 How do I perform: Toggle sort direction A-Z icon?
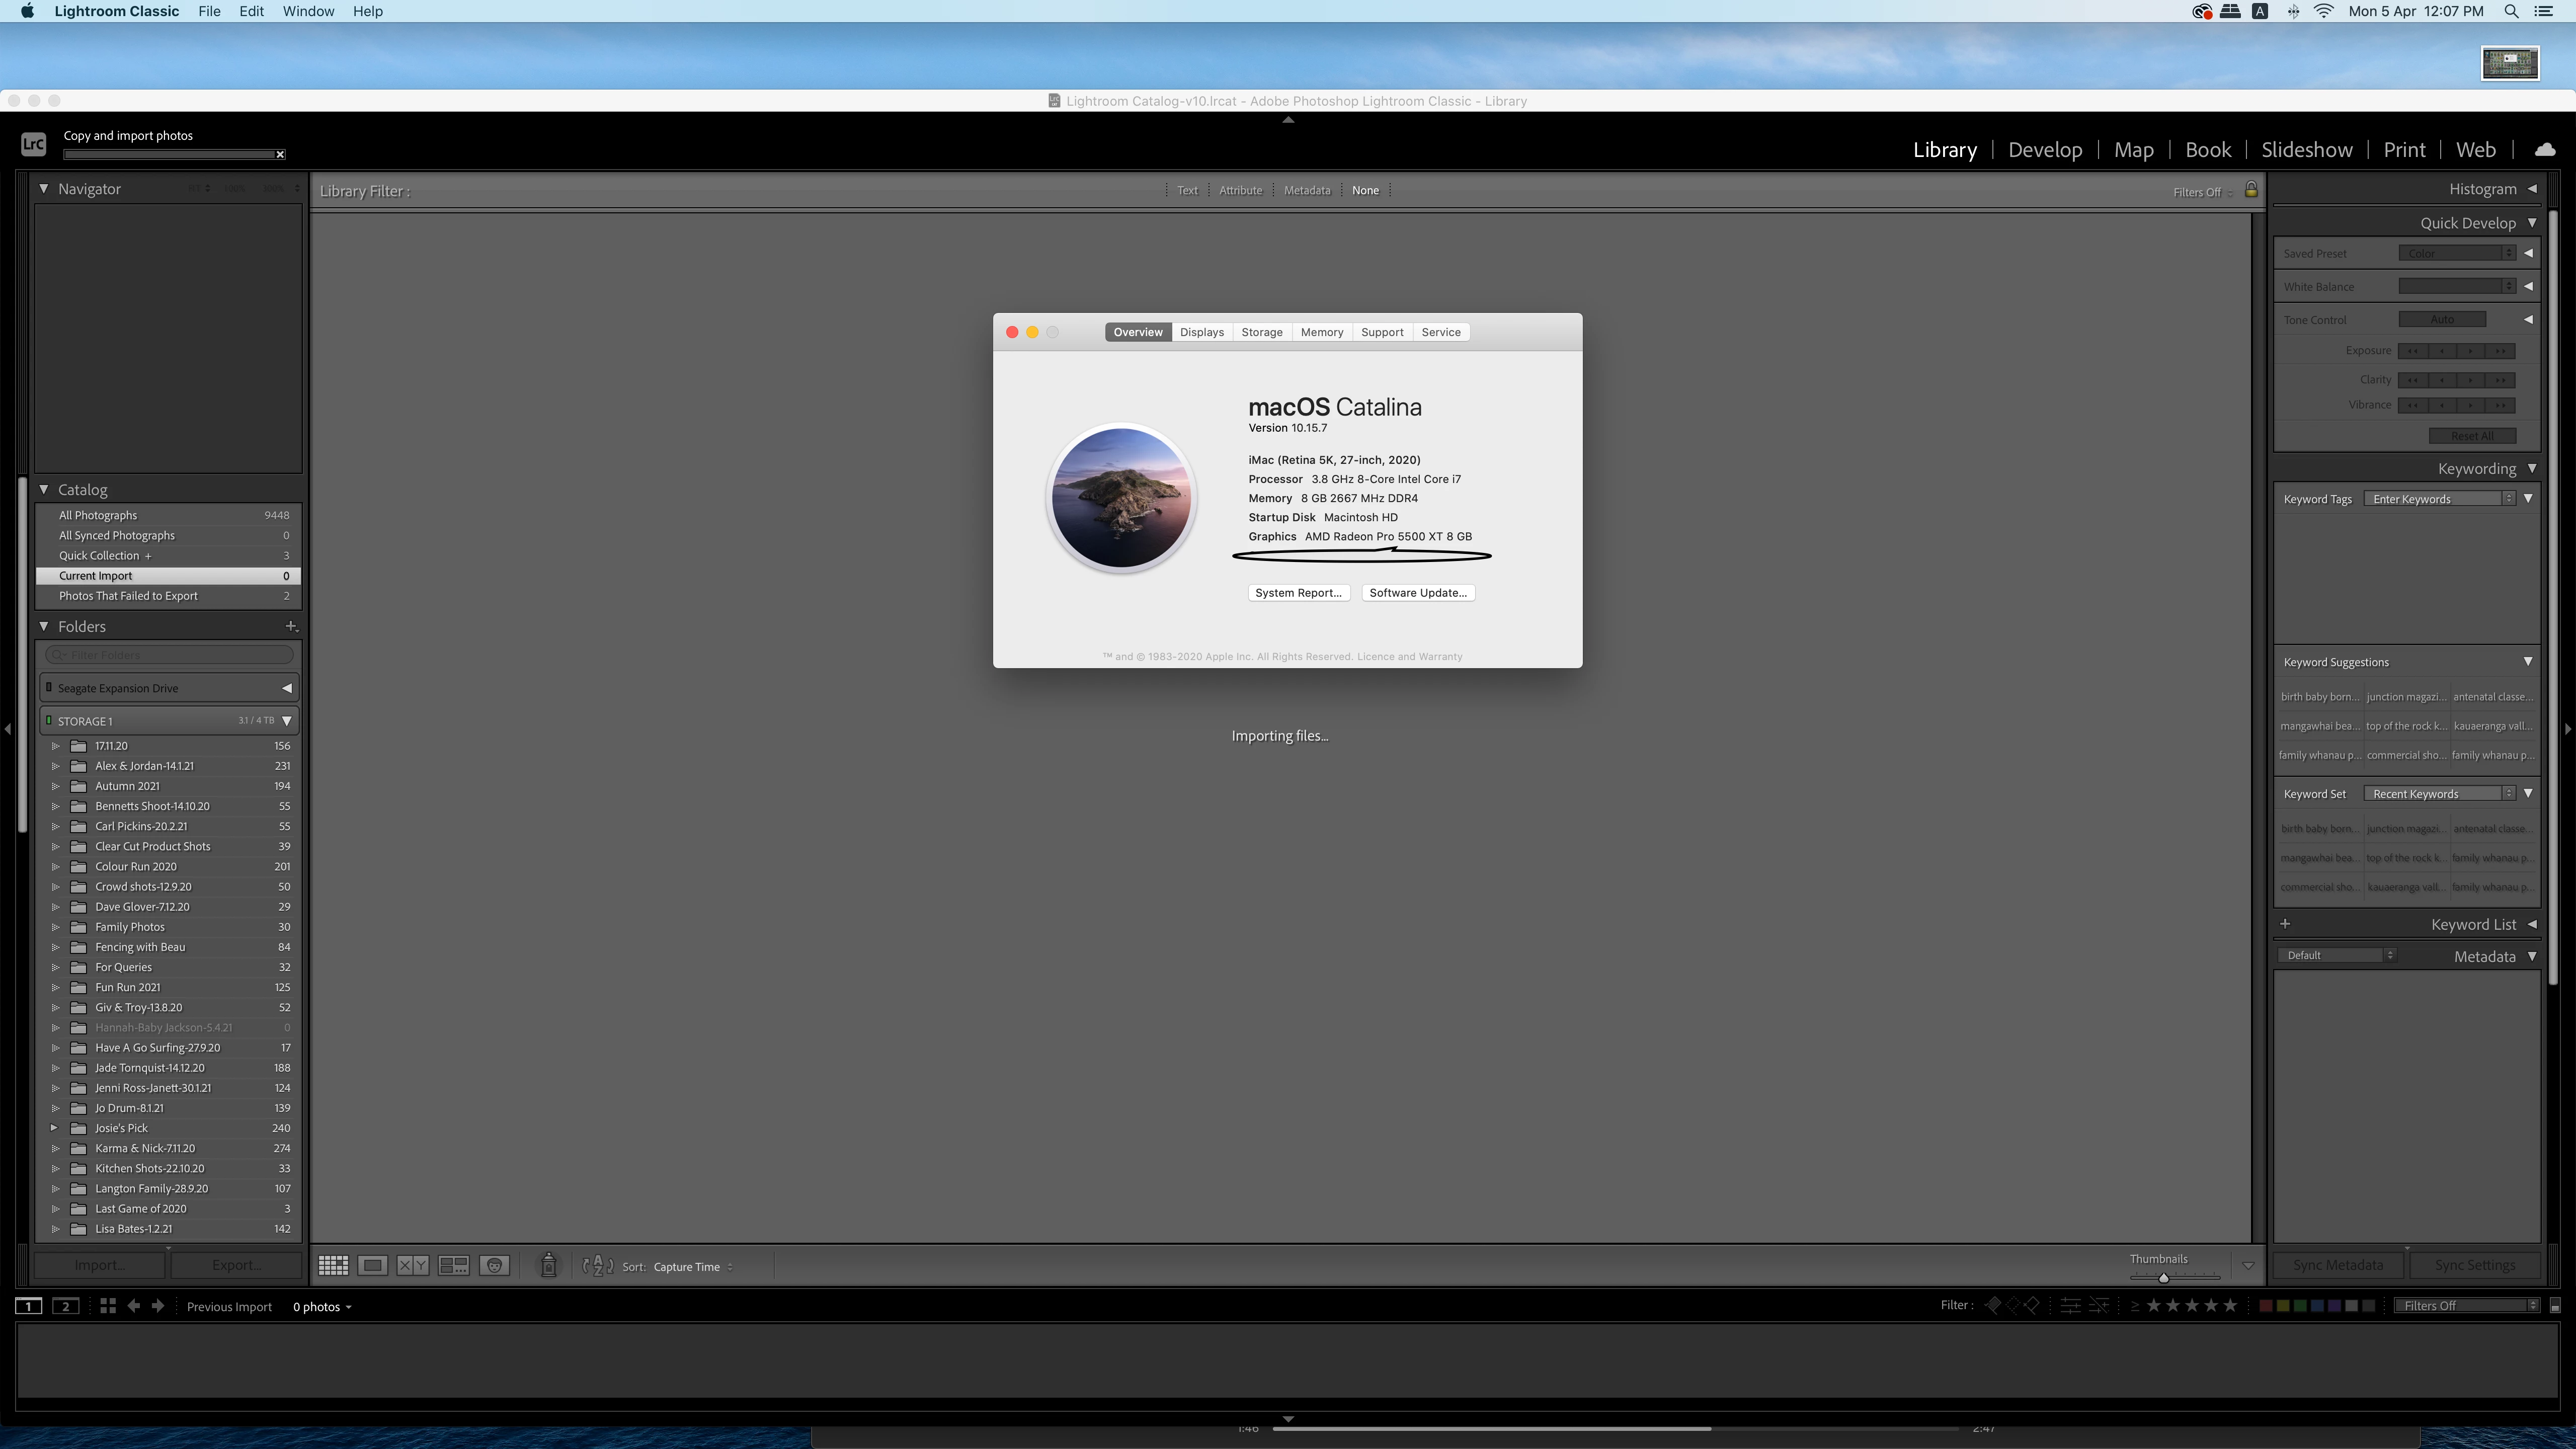tap(597, 1265)
